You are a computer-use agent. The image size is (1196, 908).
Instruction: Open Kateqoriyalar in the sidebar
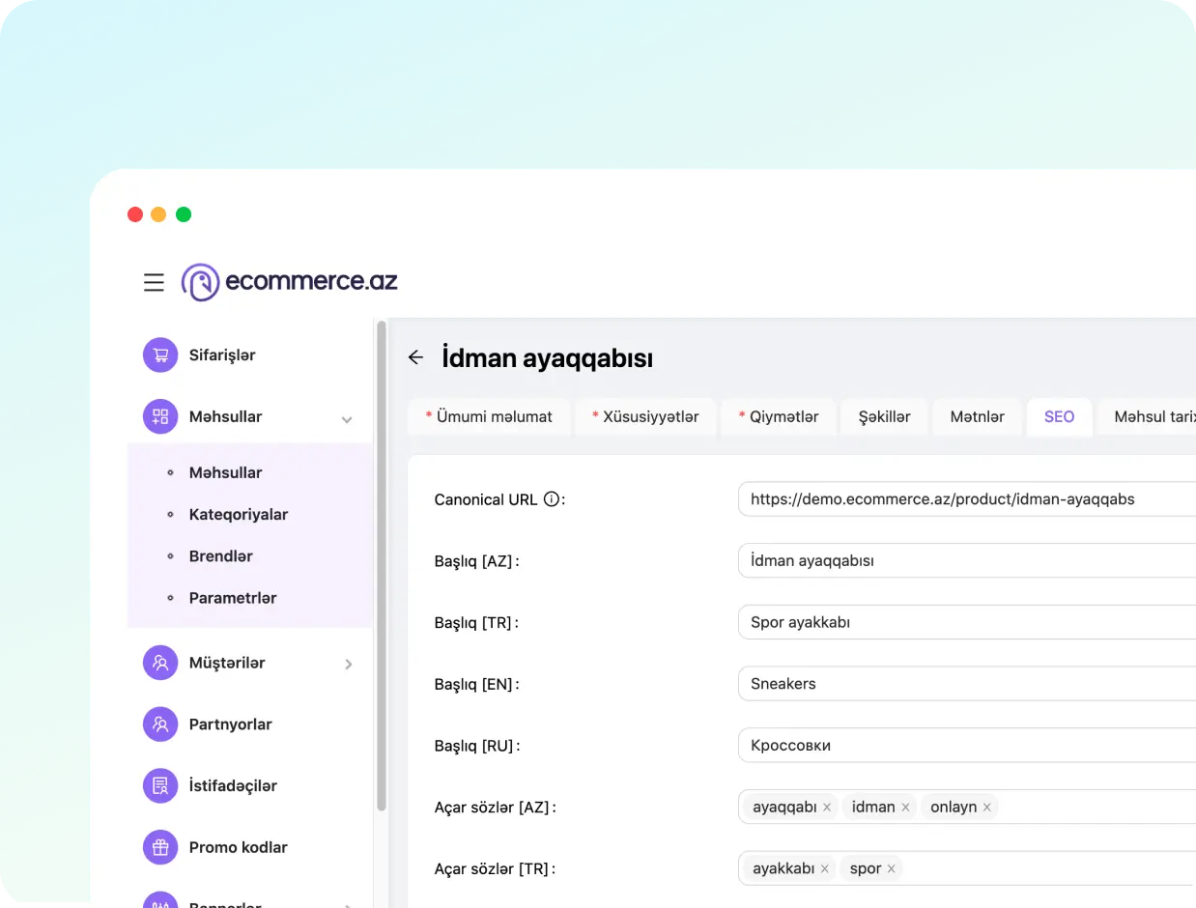(238, 514)
